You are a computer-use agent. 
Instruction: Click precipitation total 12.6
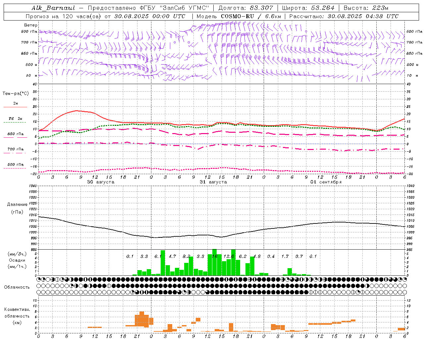coord(229,256)
